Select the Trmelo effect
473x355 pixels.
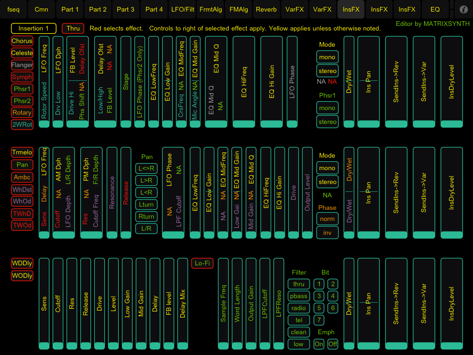(22, 153)
